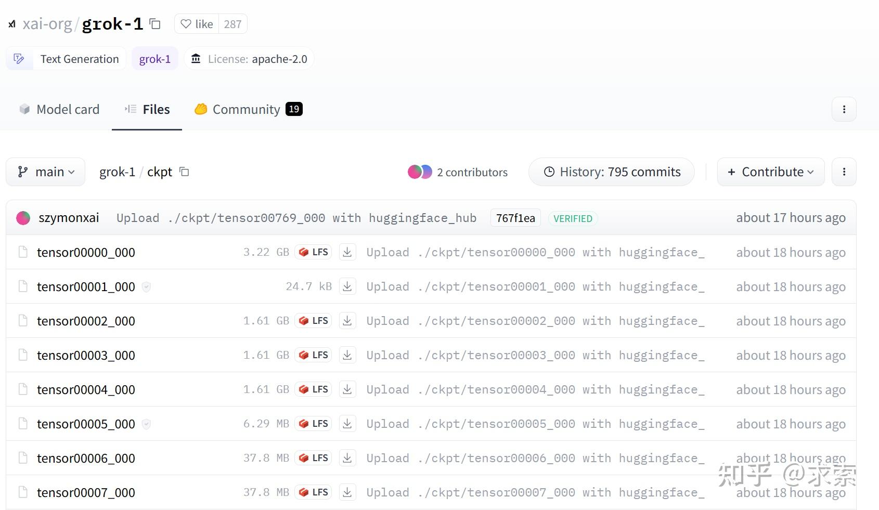Click the heart like button
This screenshot has height=510, width=879.
pyautogui.click(x=197, y=24)
